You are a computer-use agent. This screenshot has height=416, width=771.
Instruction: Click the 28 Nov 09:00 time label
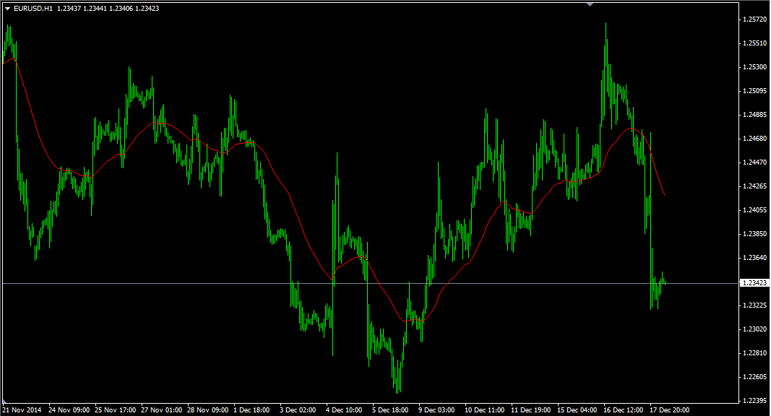(x=207, y=410)
